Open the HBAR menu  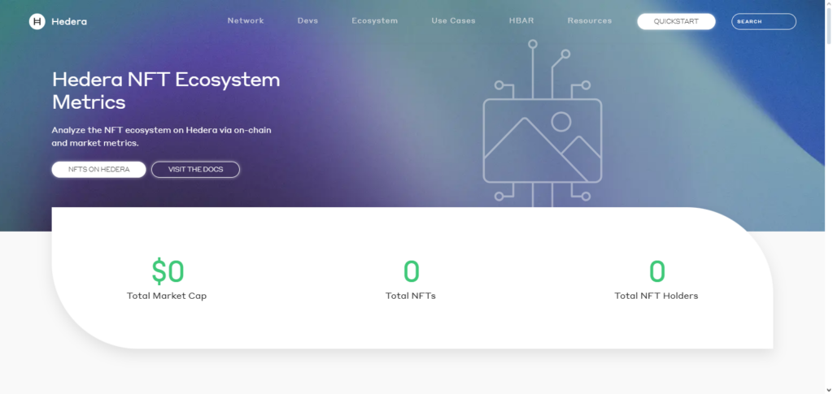click(x=521, y=20)
